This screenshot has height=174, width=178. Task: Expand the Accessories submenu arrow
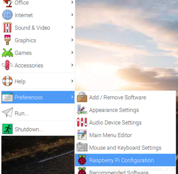[72, 65]
